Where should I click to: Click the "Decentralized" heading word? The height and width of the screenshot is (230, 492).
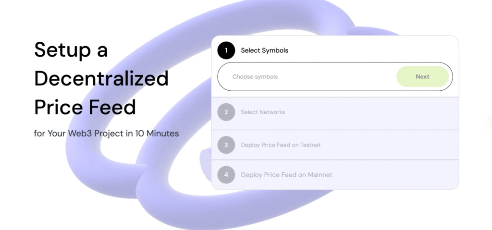pyautogui.click(x=101, y=78)
